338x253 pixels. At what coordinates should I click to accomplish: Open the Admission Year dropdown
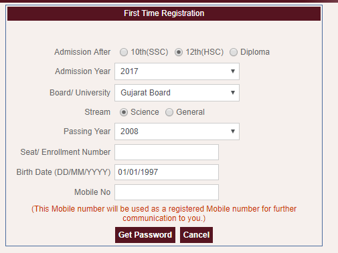177,71
